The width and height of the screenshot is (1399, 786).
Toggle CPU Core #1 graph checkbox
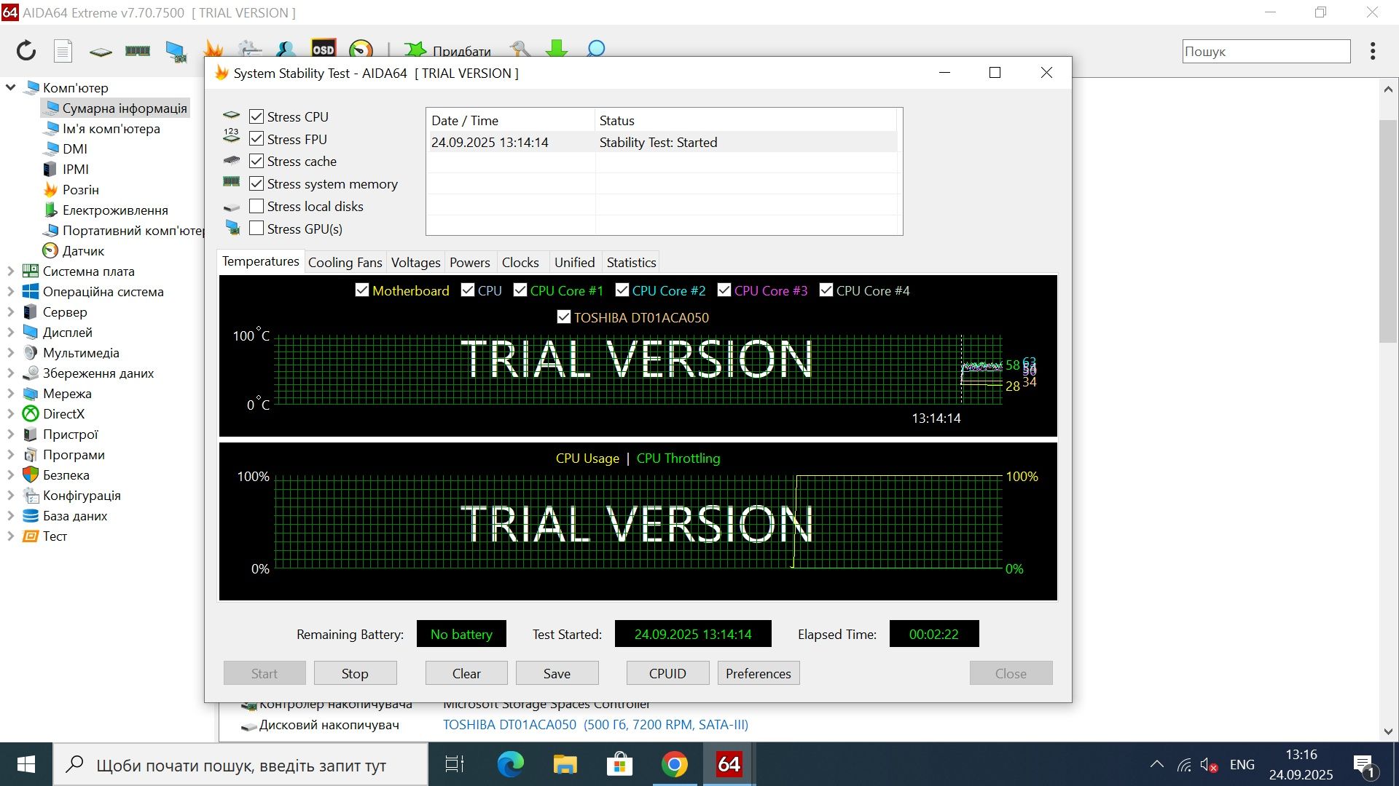(520, 290)
